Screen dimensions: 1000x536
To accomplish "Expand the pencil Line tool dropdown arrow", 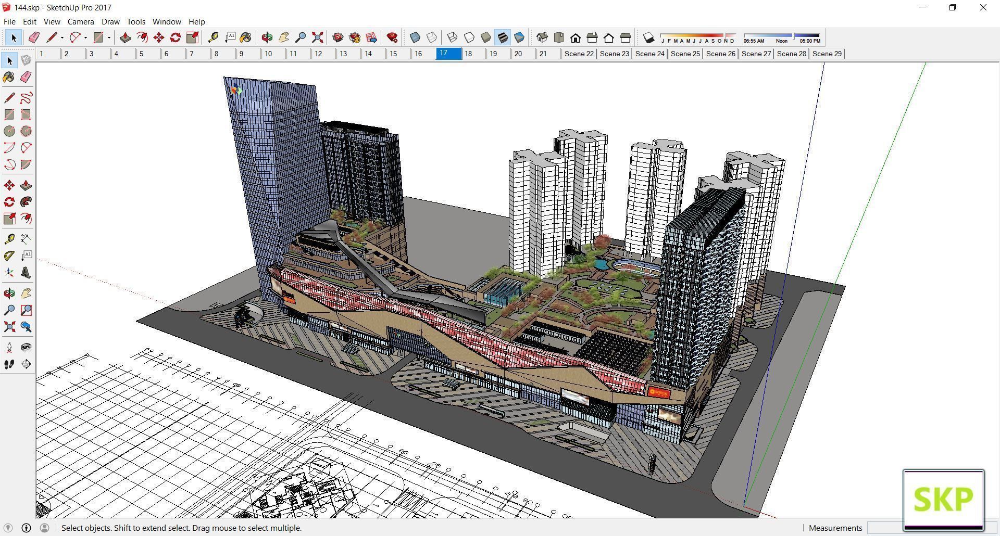I will coord(62,37).
